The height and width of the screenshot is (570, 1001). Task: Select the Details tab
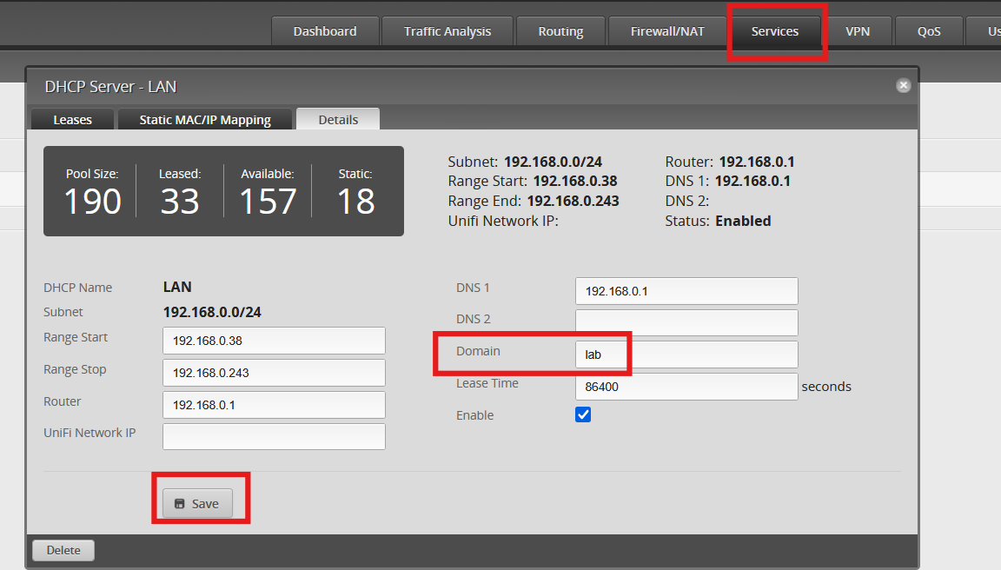(338, 119)
